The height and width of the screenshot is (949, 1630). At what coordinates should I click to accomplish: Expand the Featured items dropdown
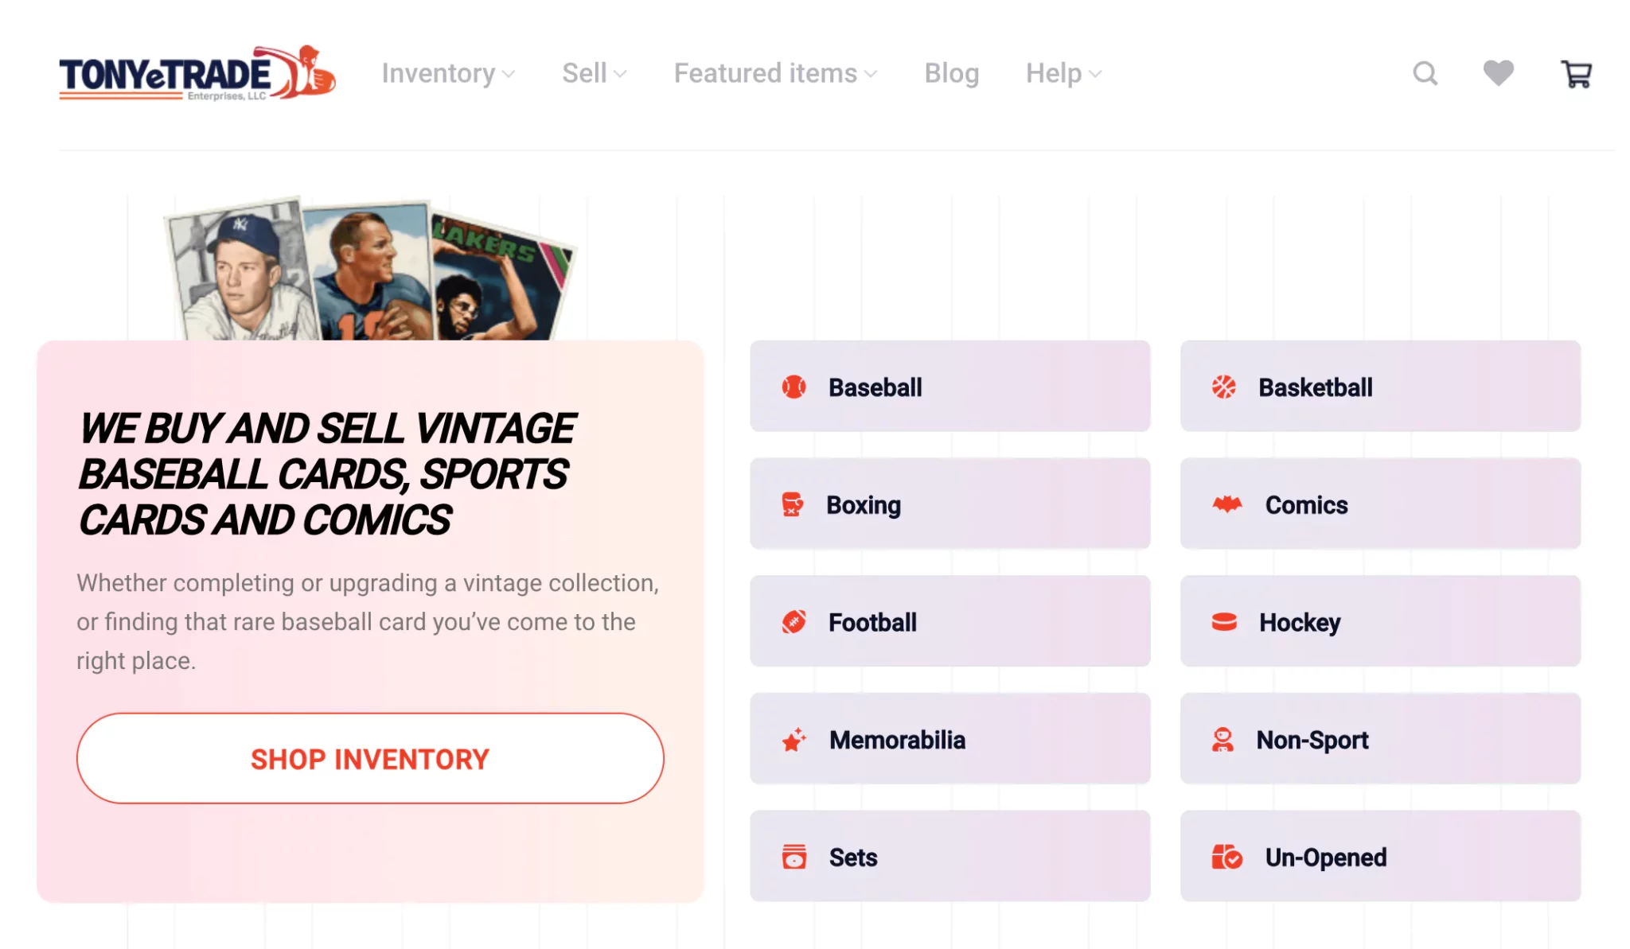click(x=775, y=73)
